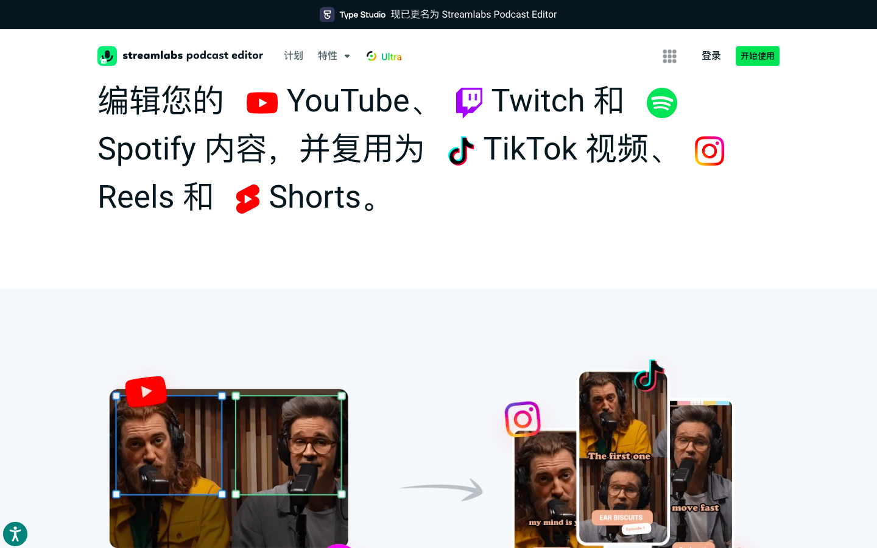Click the word YouTube in the headline

pyautogui.click(x=348, y=100)
